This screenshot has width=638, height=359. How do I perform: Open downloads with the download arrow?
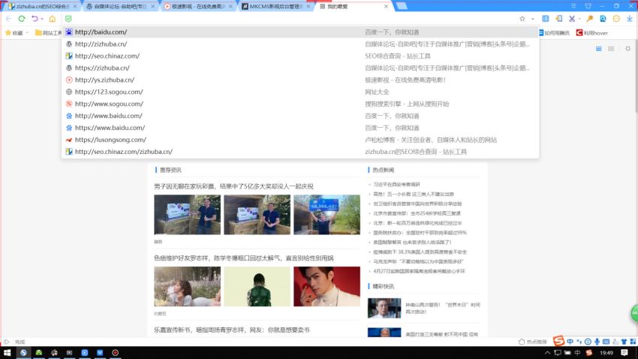click(x=630, y=19)
